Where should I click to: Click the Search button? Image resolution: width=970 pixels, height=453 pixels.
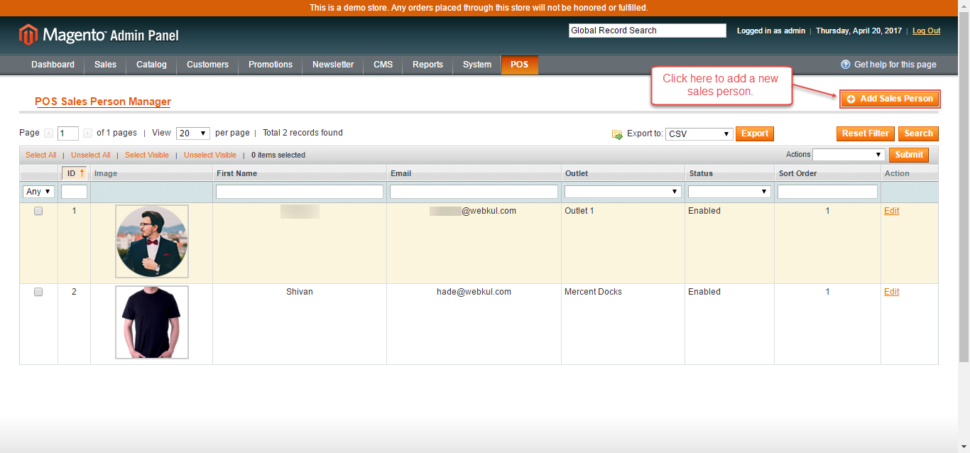point(918,133)
